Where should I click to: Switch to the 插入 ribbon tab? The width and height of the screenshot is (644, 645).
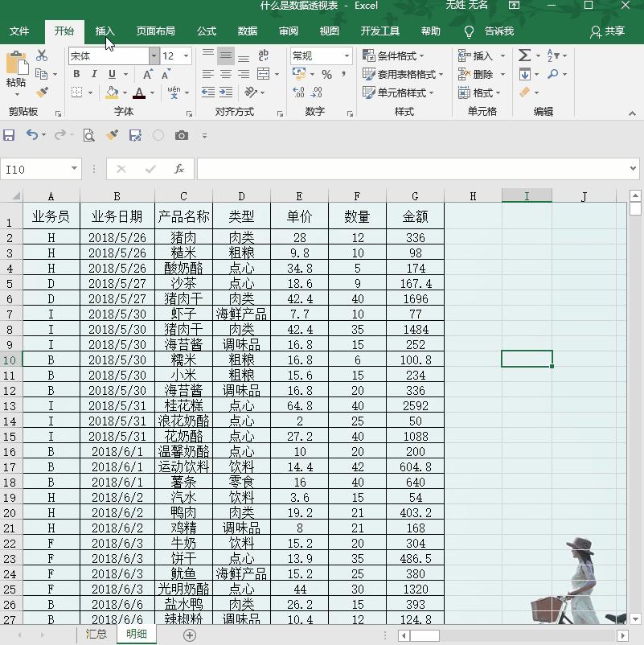tap(107, 32)
